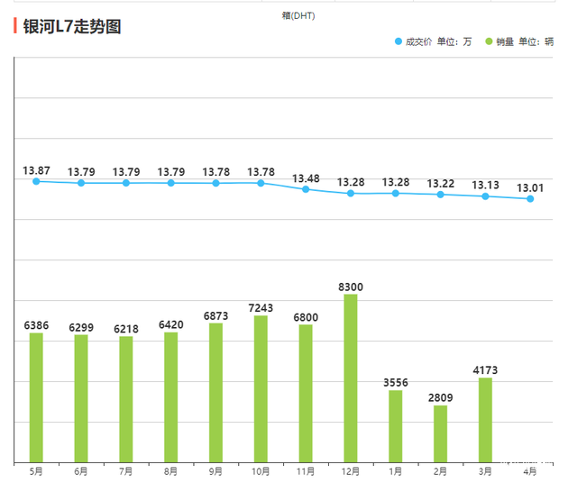Select the 7243 sales bar for 10月

click(x=261, y=388)
